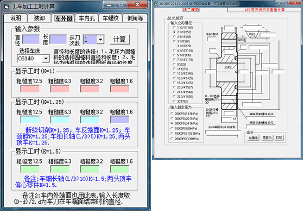
Task: Switch to the 车内孔 tab
Action: 87,18
